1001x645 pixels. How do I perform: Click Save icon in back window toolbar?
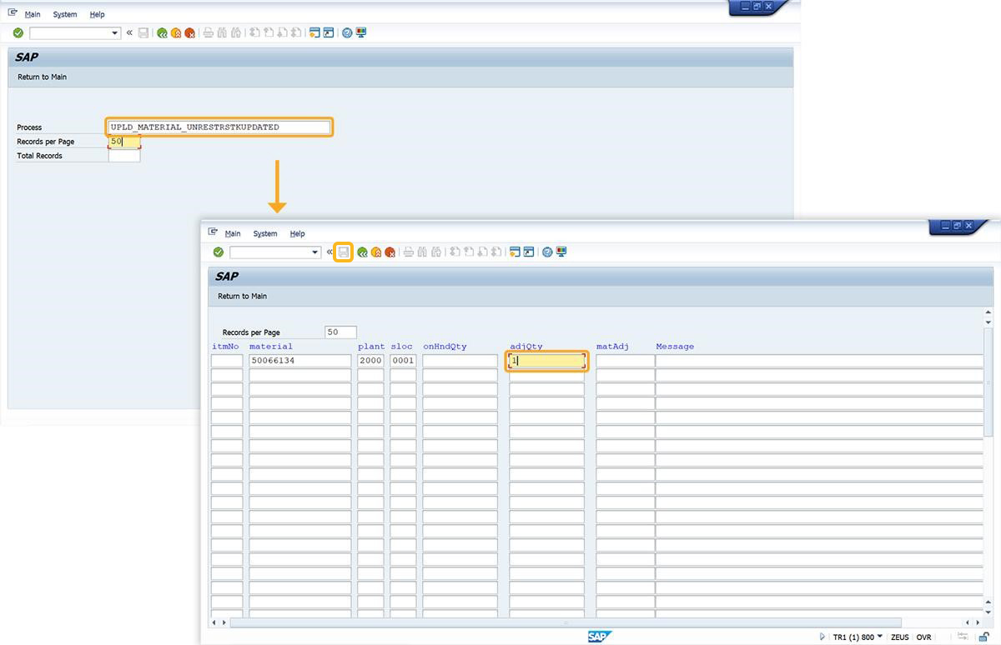click(x=143, y=32)
